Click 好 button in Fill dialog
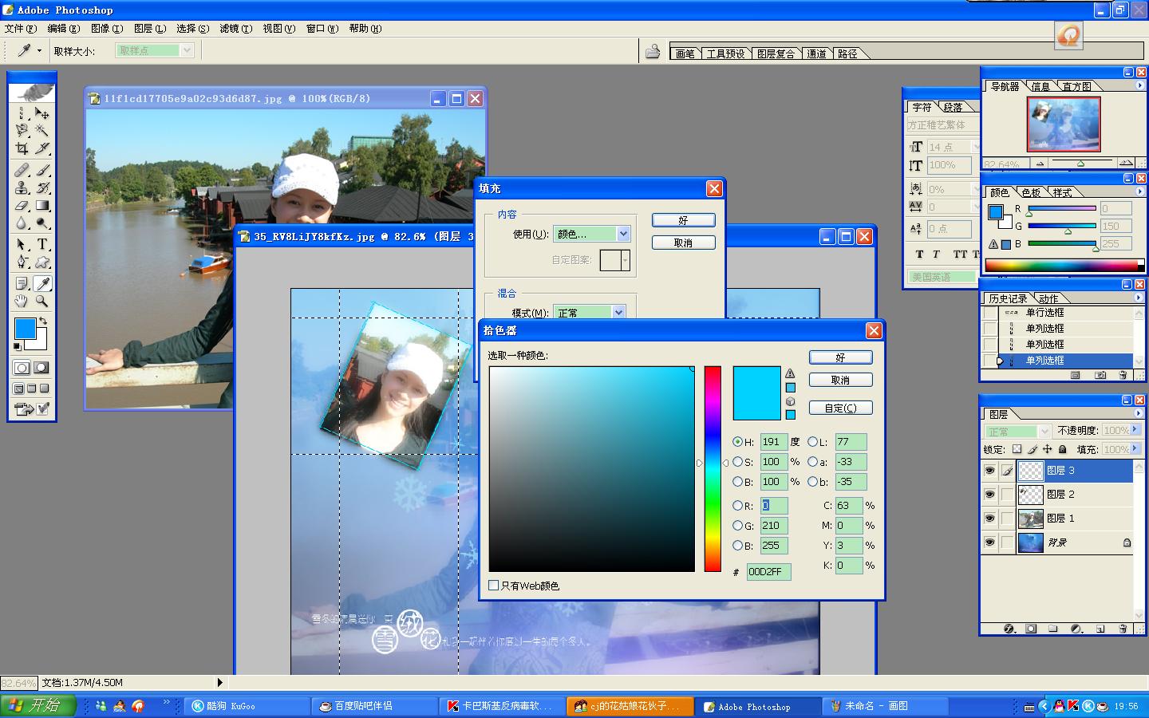Viewport: 1149px width, 718px height. 684,220
